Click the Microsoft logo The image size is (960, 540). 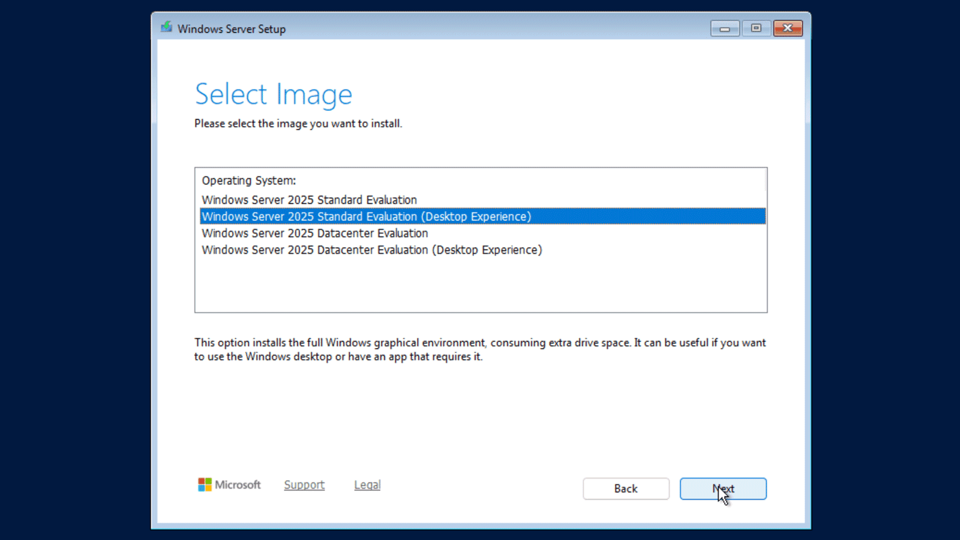point(229,485)
